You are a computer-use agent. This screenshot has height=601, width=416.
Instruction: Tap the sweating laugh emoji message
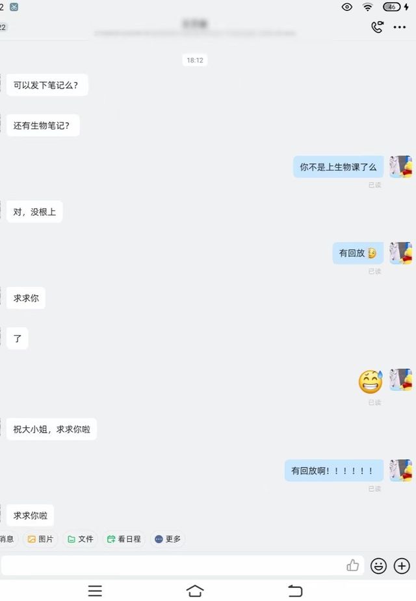click(370, 382)
